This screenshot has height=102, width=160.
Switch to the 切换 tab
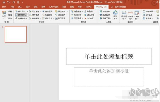coord(36,7)
